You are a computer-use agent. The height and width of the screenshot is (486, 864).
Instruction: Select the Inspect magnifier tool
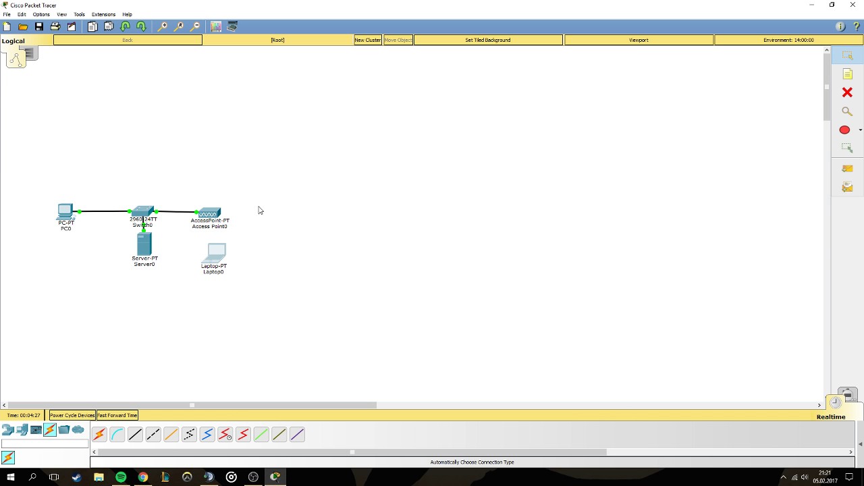pyautogui.click(x=847, y=111)
